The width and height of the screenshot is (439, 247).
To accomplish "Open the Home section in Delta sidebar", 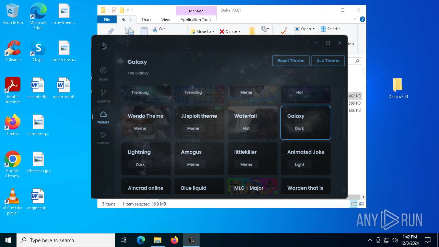I will tap(103, 74).
